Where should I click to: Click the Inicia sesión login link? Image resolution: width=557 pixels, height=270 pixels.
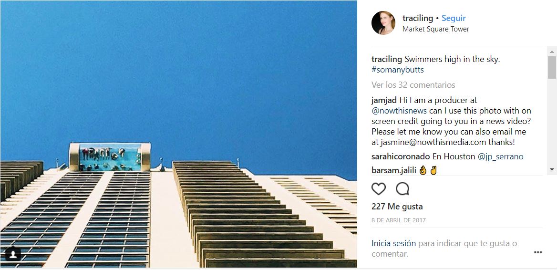[393, 243]
